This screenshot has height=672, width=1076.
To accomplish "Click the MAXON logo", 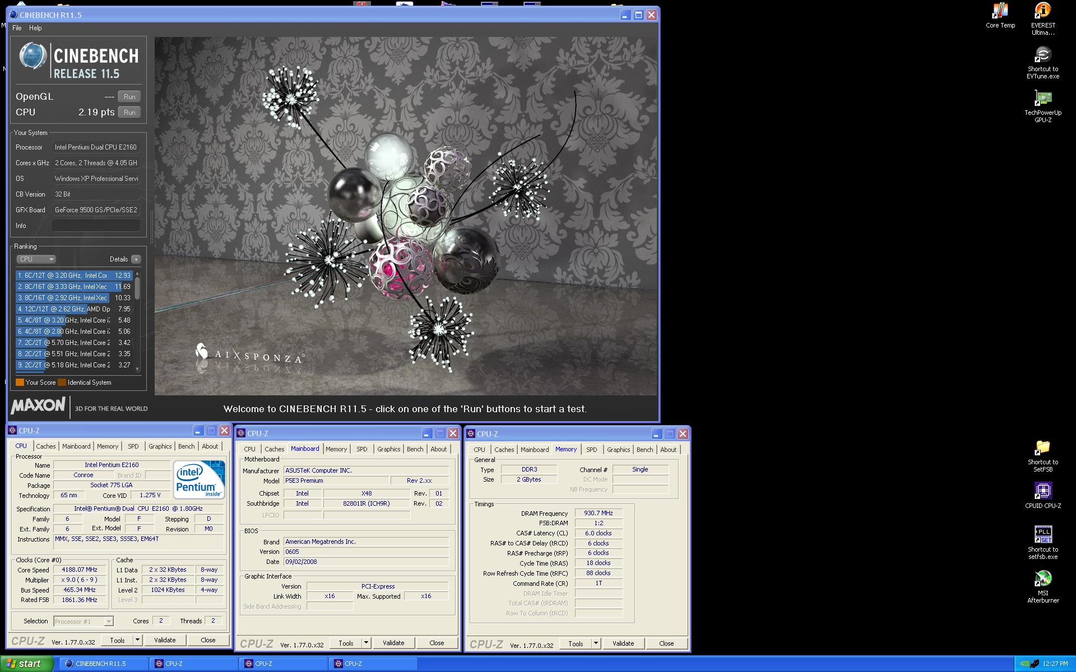I will coord(38,405).
